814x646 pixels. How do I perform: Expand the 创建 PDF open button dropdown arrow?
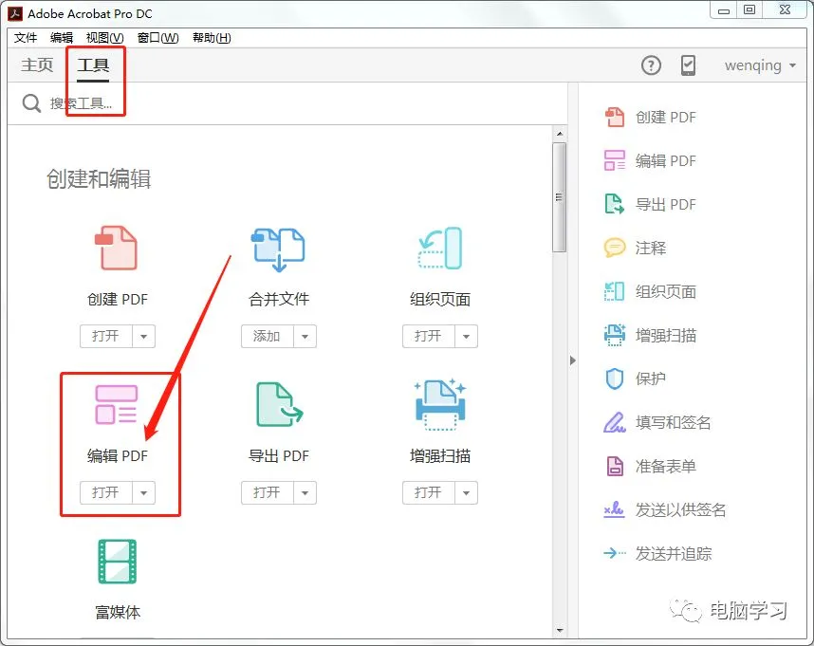coord(144,336)
